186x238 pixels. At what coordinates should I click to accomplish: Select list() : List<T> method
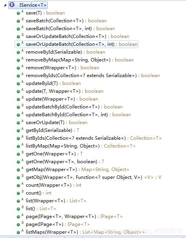pos(41,209)
